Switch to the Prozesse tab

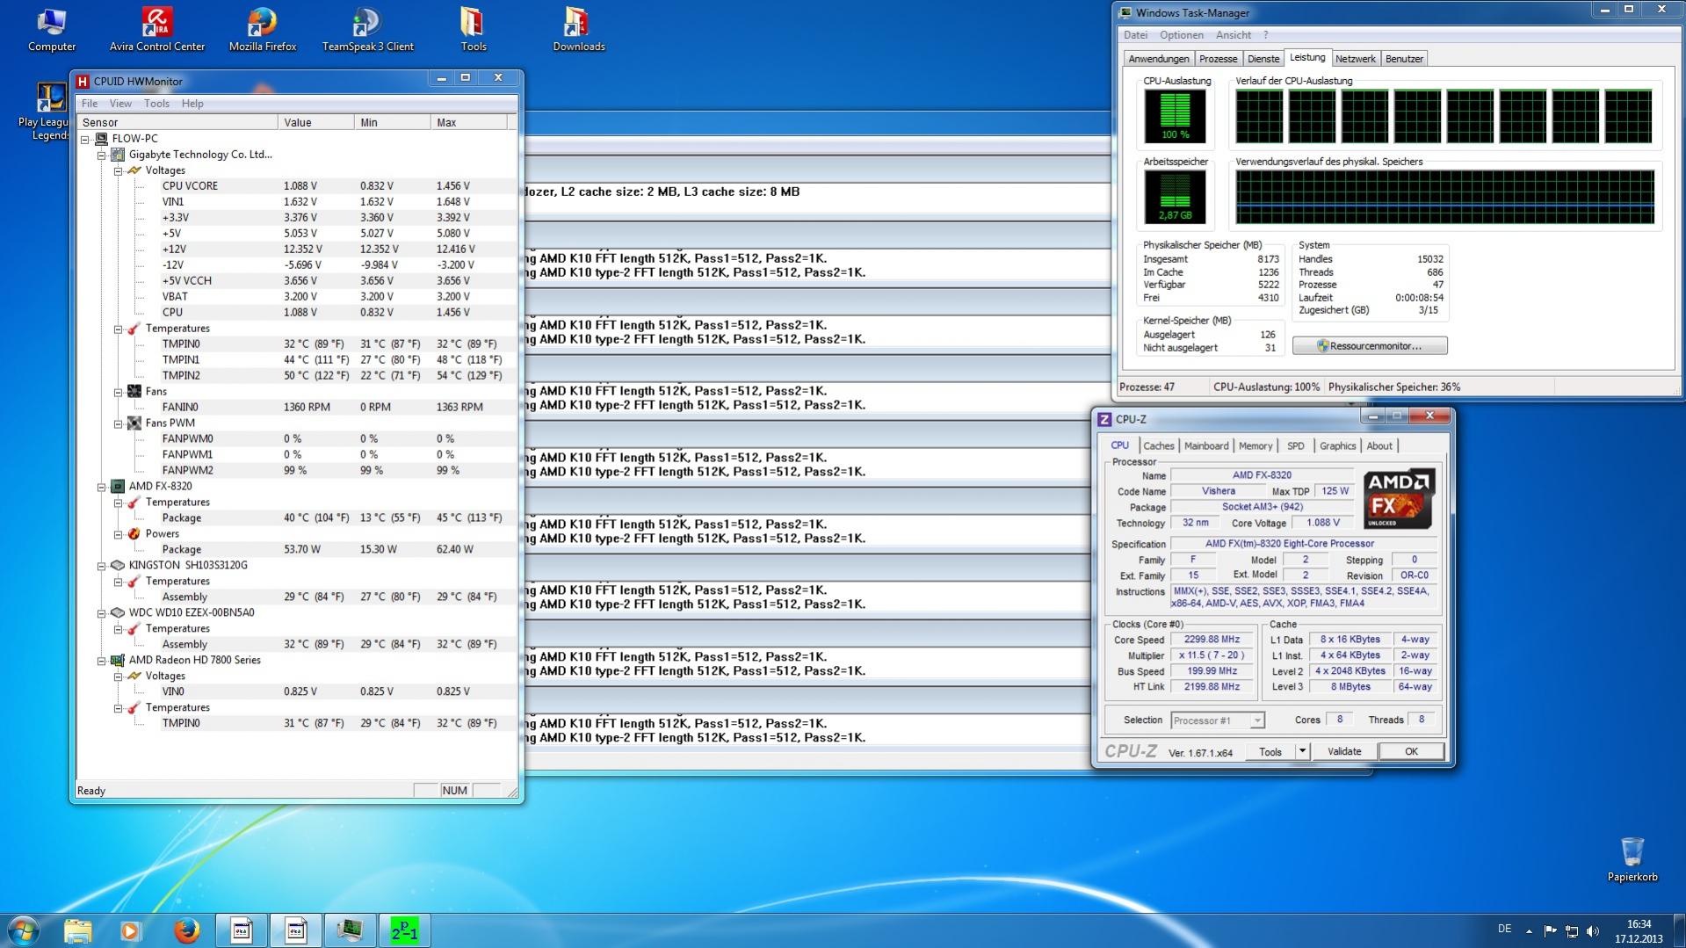click(1218, 59)
